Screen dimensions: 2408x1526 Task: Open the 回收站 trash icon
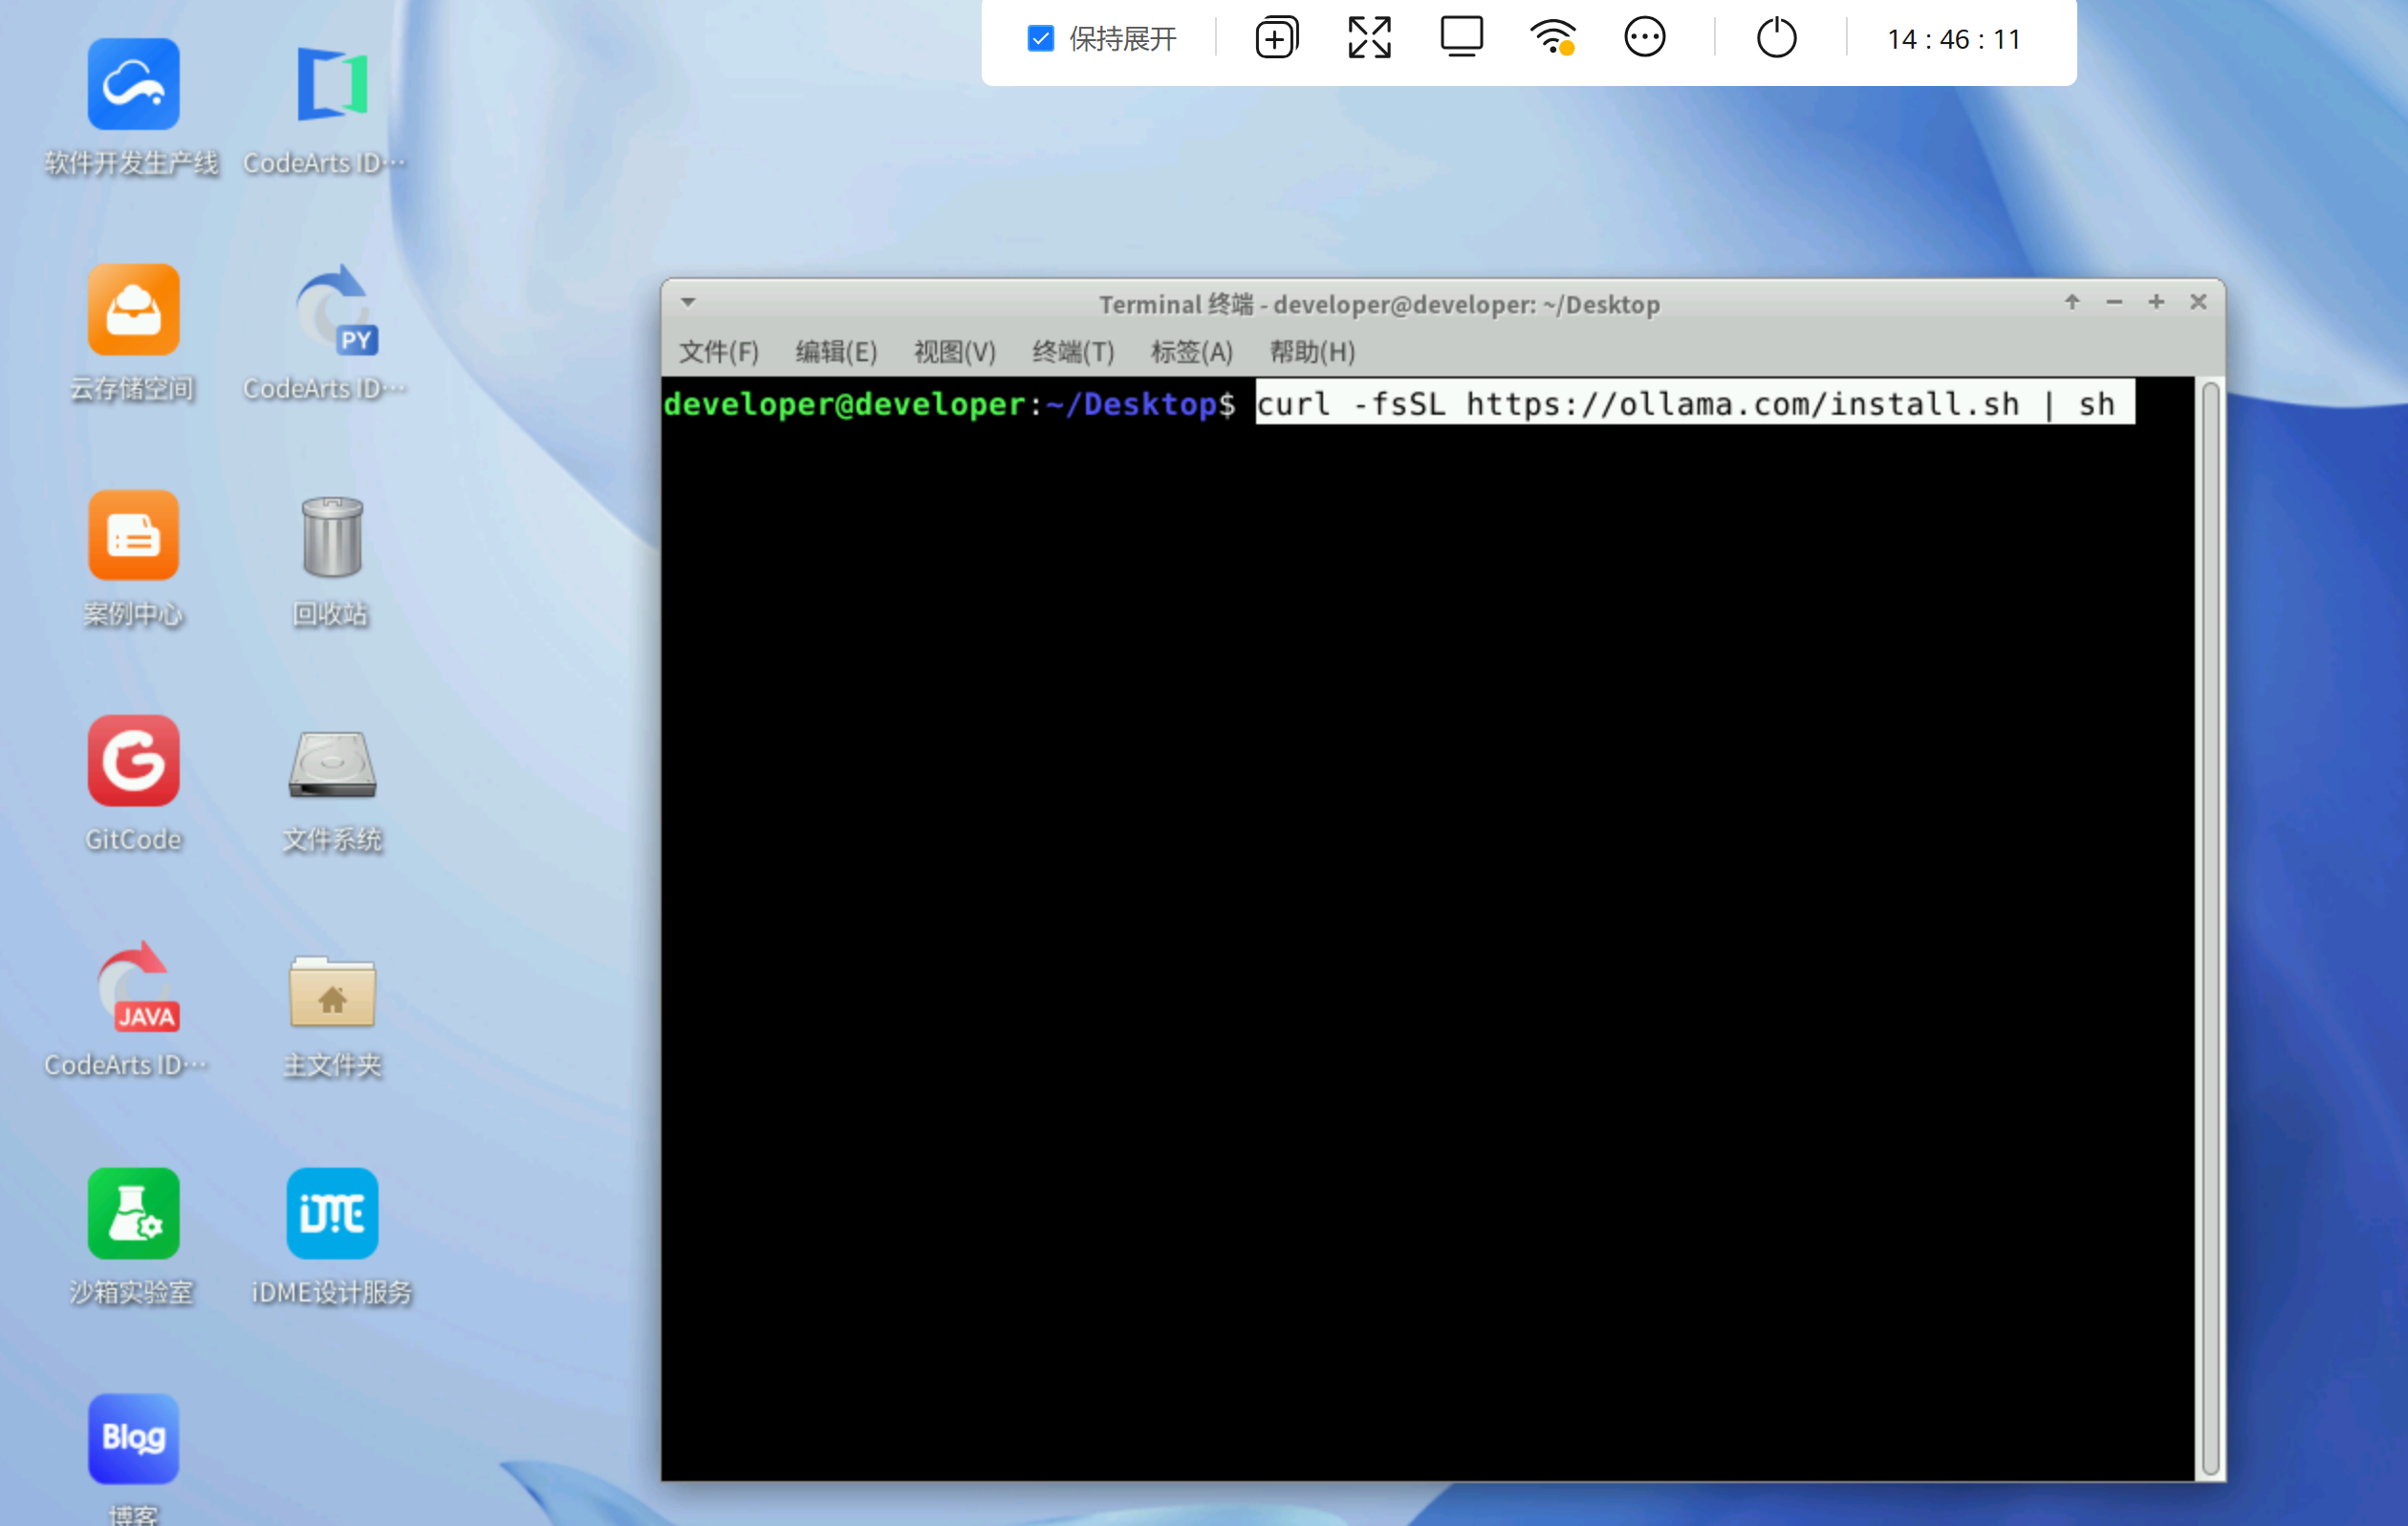[332, 540]
